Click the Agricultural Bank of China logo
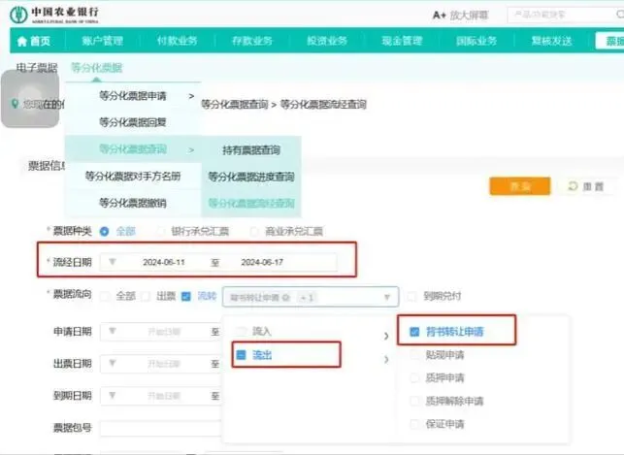 (x=54, y=16)
